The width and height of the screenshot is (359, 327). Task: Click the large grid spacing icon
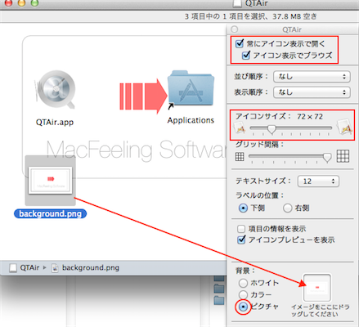pyautogui.click(x=343, y=156)
